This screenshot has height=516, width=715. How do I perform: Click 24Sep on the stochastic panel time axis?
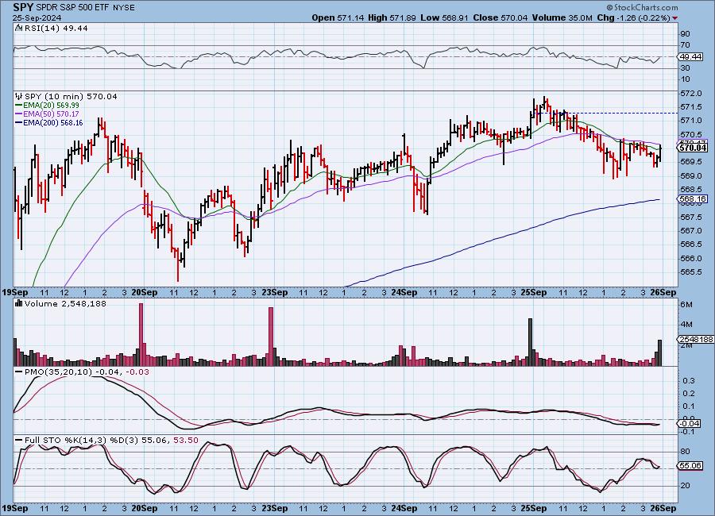coord(404,508)
